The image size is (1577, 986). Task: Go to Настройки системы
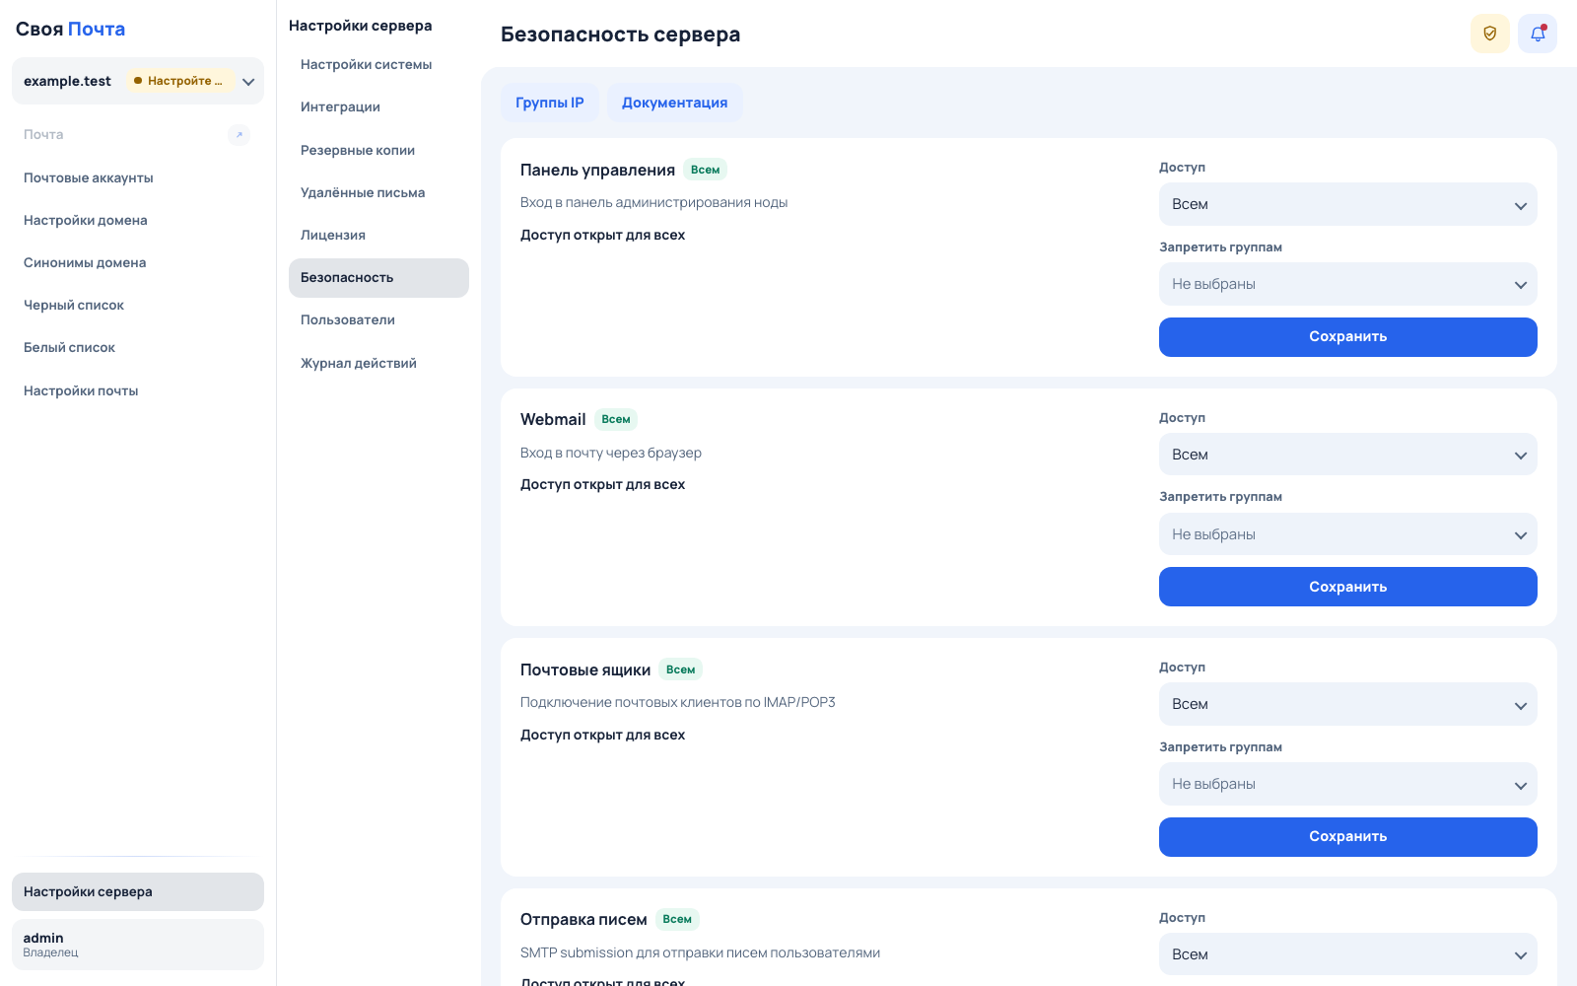pos(378,65)
